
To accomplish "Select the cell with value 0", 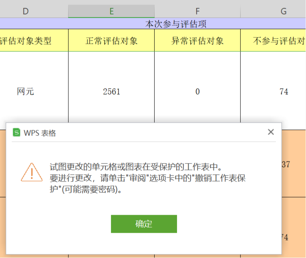I will point(197,92).
